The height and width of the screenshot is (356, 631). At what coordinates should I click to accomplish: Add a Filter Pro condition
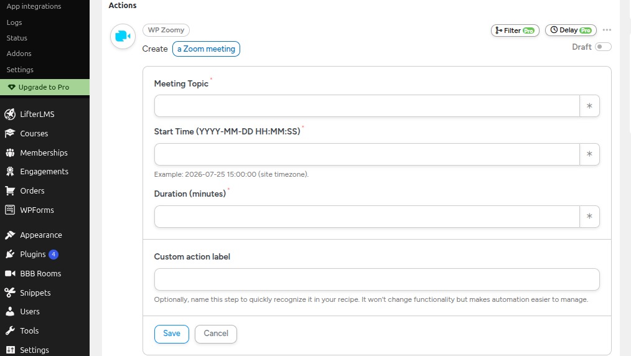tap(515, 30)
